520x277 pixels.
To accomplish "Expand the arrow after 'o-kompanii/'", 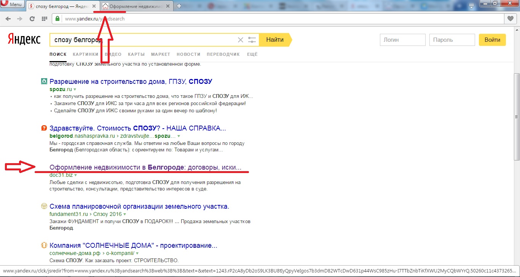I will coord(137,253).
